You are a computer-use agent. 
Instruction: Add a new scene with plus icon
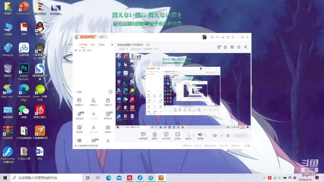pyautogui.click(x=112, y=44)
